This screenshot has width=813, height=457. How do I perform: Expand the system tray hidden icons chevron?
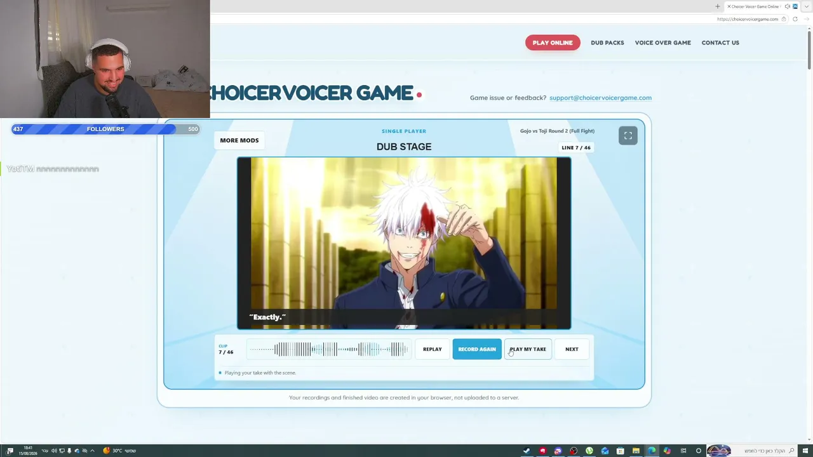92,451
